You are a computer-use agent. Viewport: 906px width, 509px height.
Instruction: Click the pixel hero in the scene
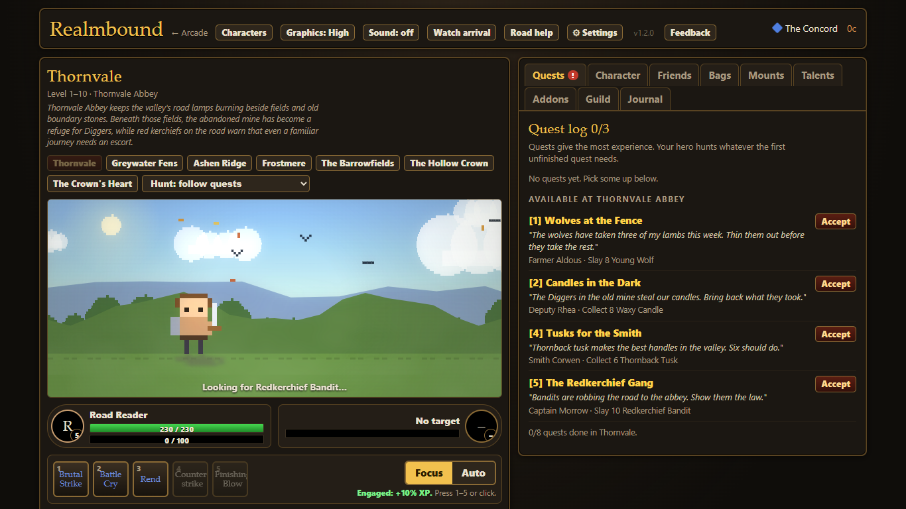pyautogui.click(x=194, y=325)
